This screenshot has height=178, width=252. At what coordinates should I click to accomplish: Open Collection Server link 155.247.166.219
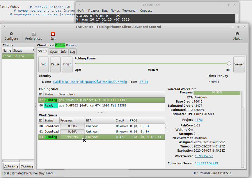206,163
